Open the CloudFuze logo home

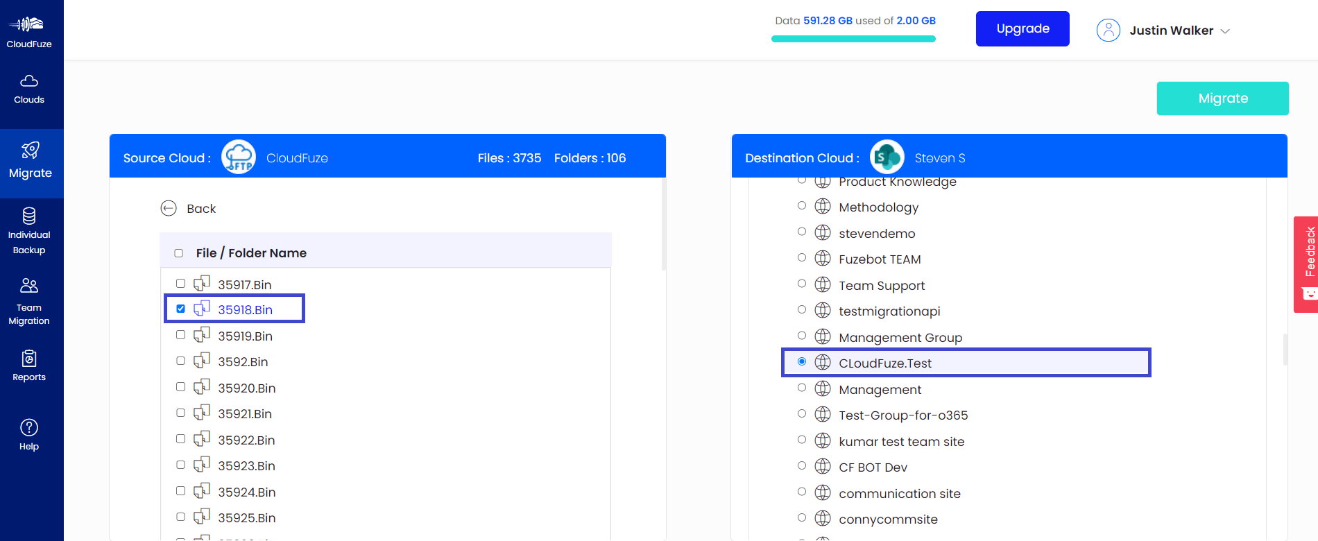point(29,31)
